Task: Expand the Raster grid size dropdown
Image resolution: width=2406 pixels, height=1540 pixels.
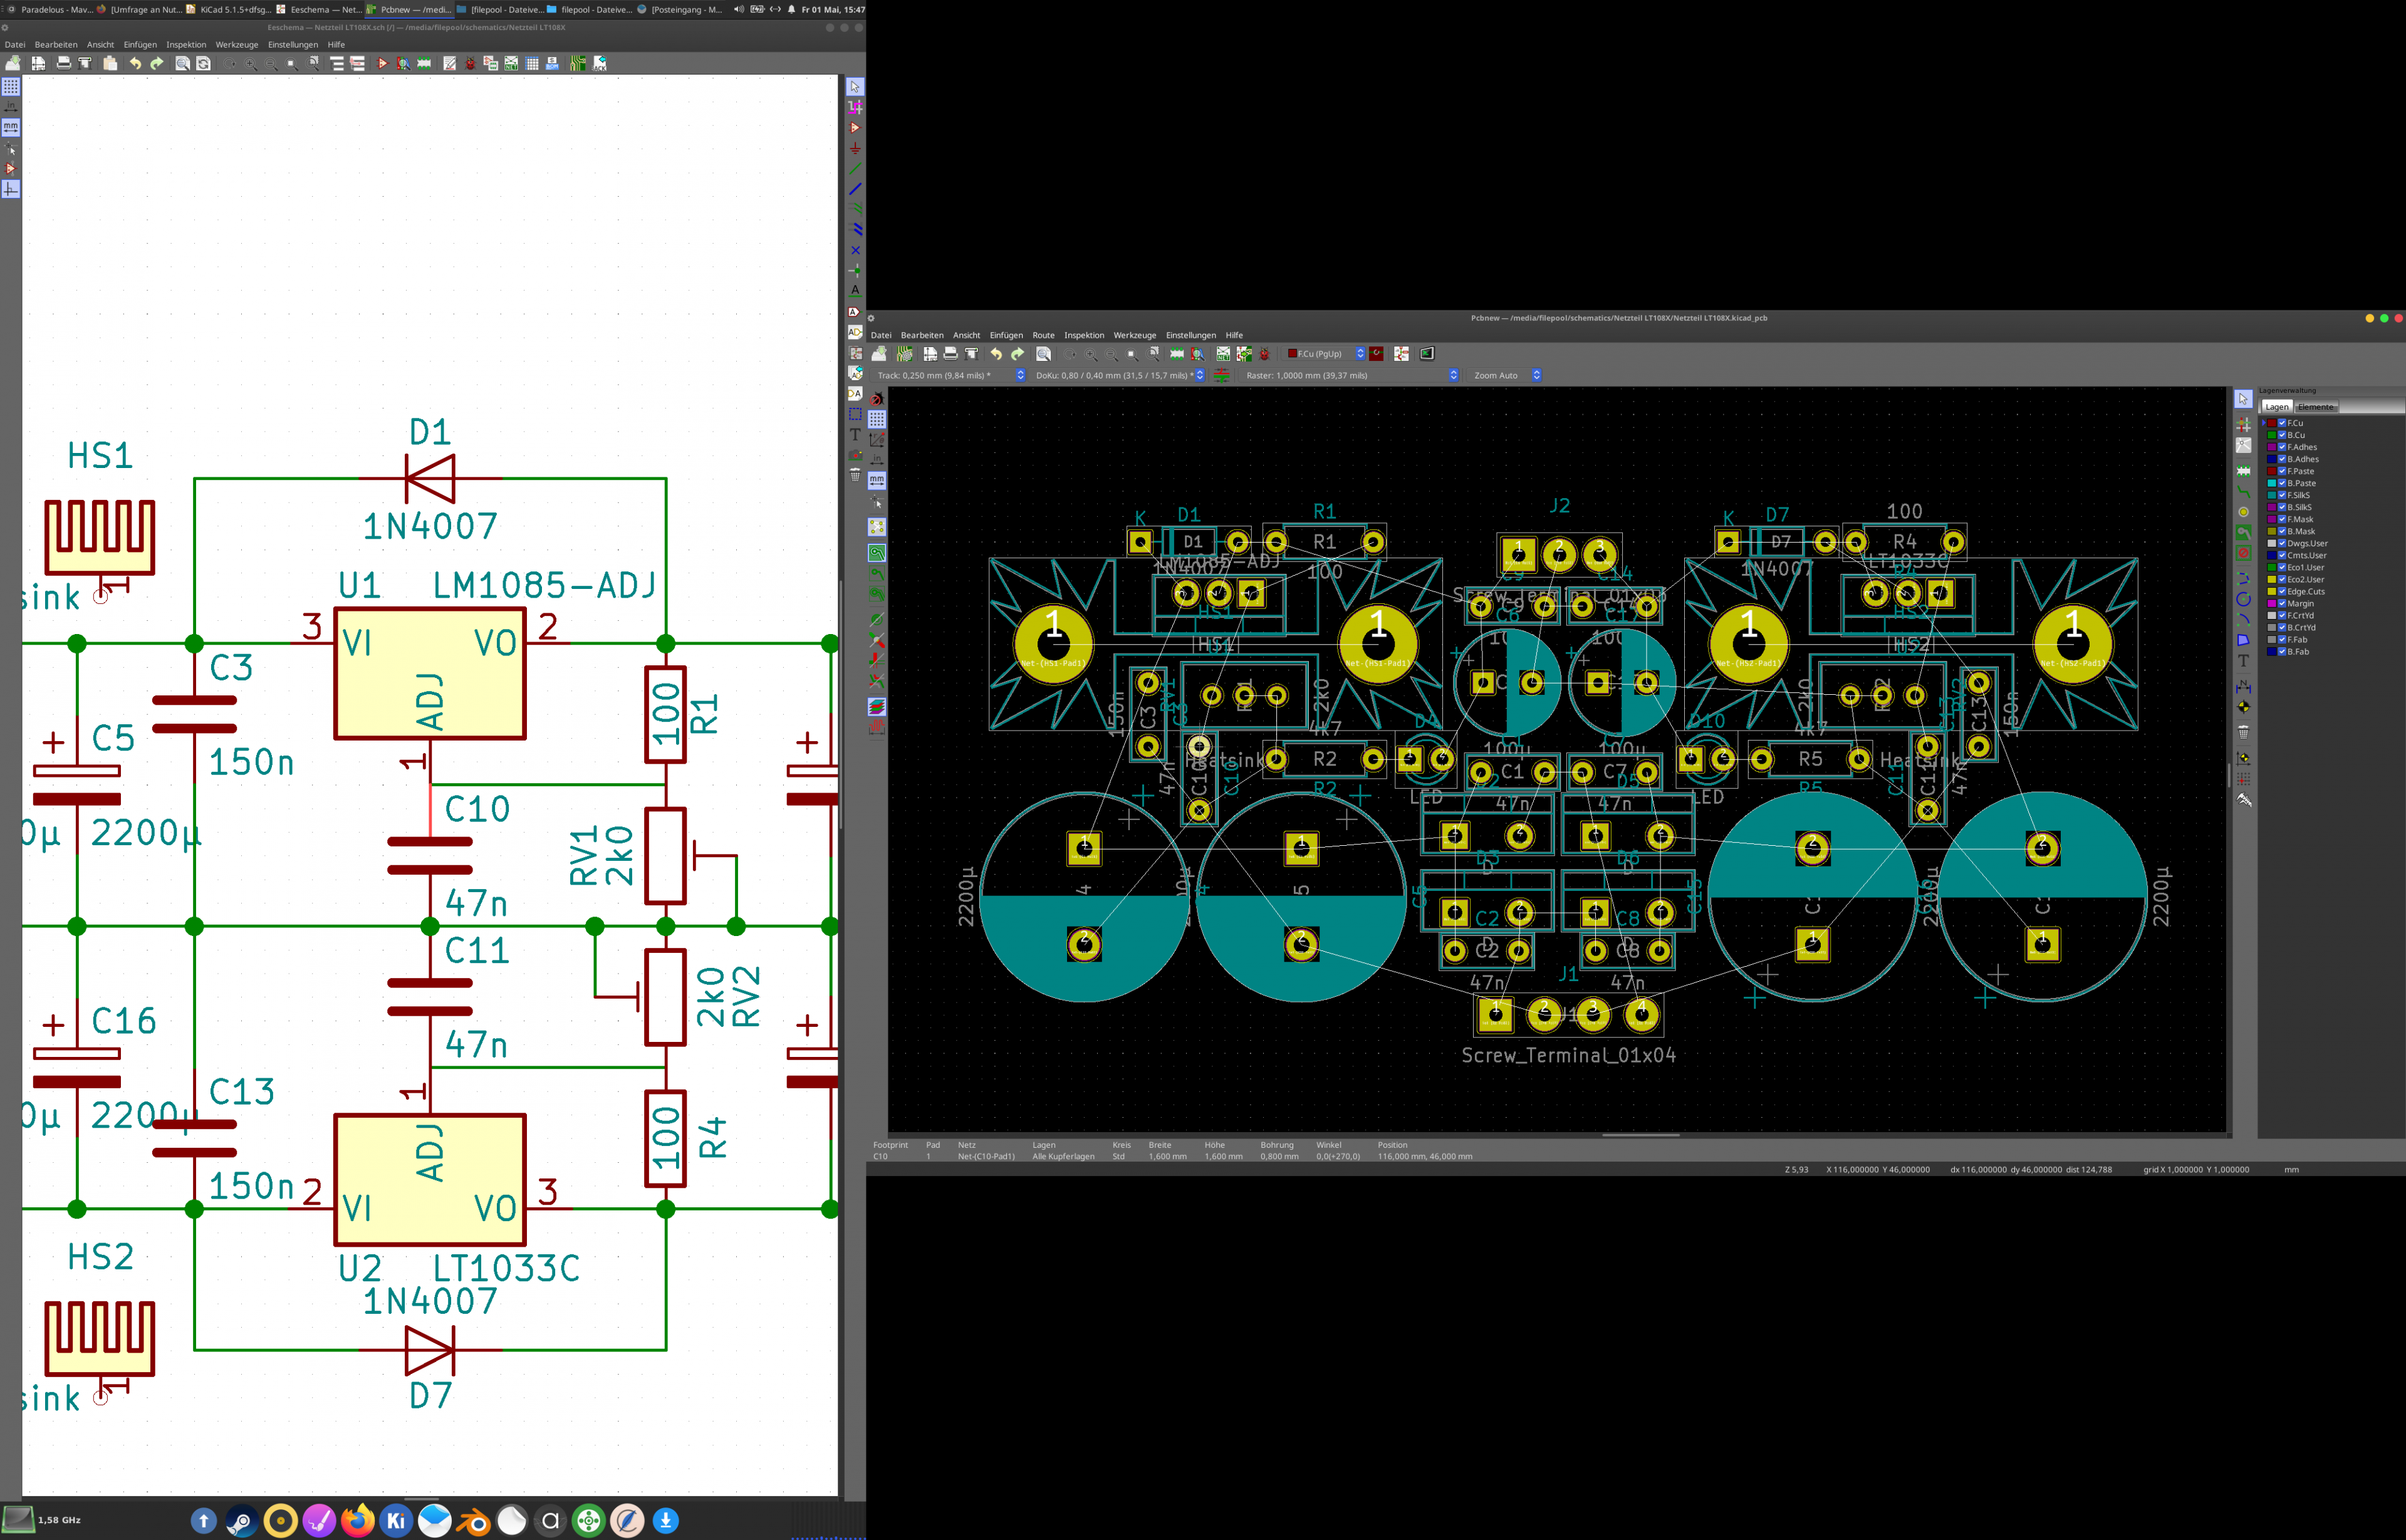Action: (1453, 376)
